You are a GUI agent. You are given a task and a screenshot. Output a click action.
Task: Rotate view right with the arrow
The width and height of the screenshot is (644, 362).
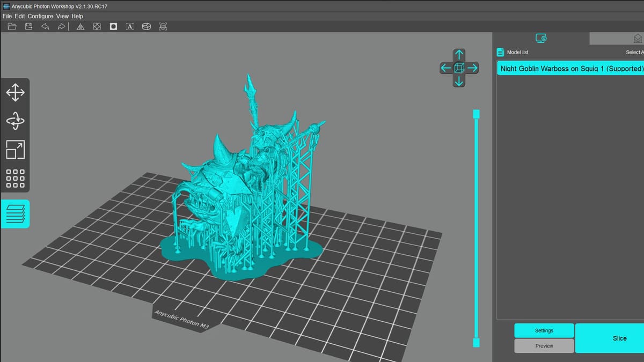click(472, 68)
